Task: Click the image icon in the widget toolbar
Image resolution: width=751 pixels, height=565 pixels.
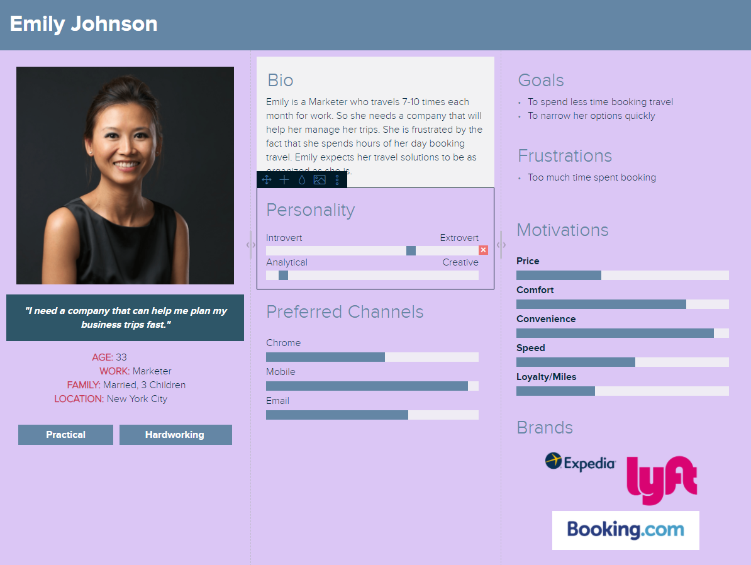Action: (x=320, y=179)
